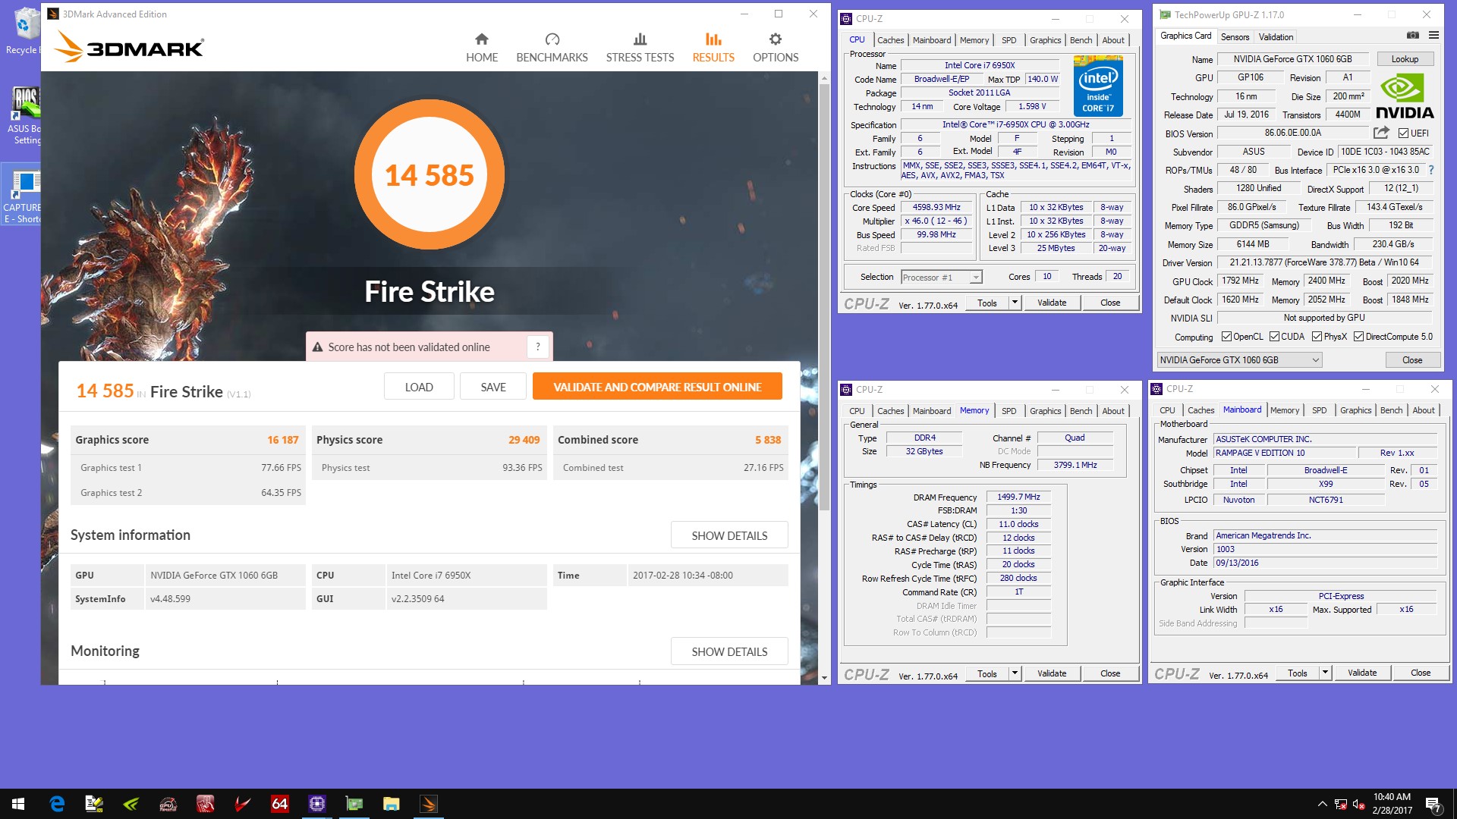1457x819 pixels.
Task: Open GPU Tweak from the taskbar
Action: coord(168,804)
